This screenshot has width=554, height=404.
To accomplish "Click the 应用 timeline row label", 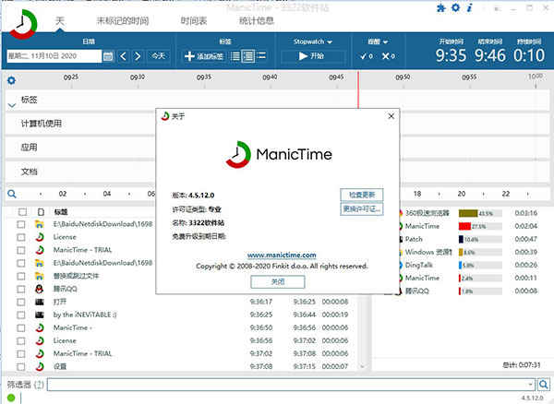I will coord(29,148).
